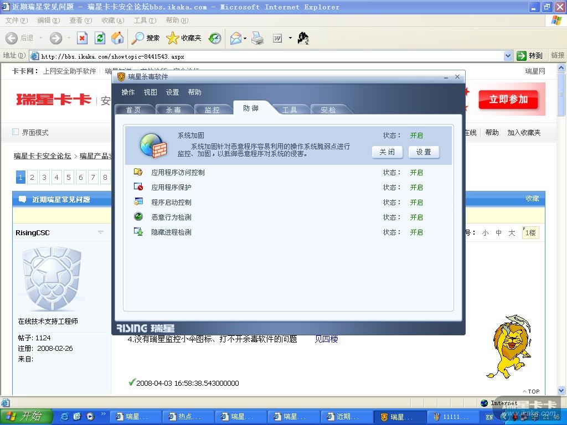
Task: Open the 操作 menu in Rising
Action: tap(128, 92)
